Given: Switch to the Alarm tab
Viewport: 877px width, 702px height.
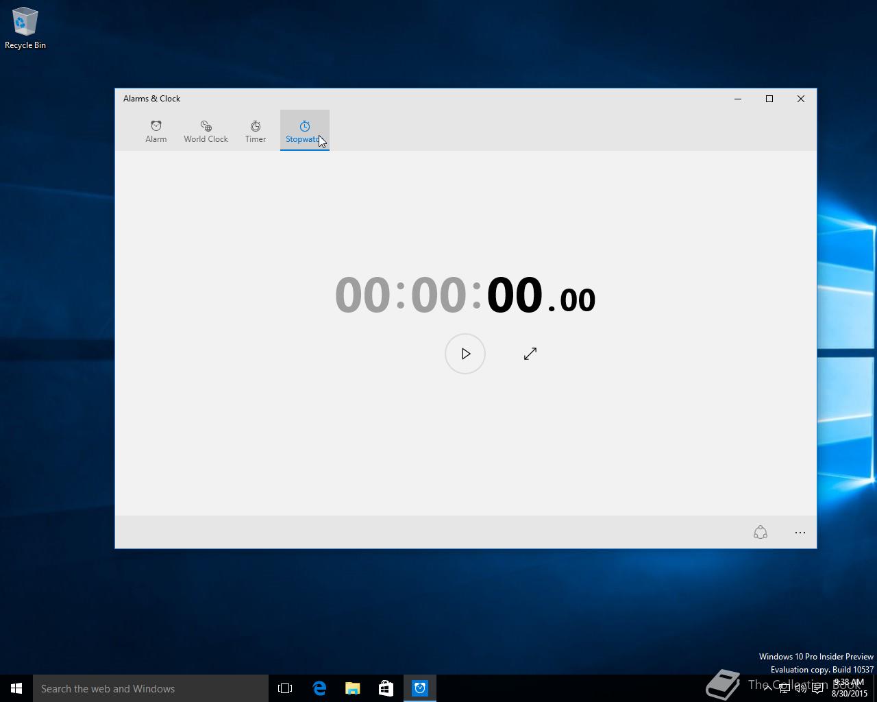Looking at the screenshot, I should (156, 130).
